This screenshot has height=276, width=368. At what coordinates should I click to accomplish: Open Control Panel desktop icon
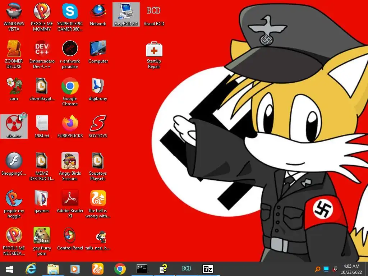coord(70,239)
